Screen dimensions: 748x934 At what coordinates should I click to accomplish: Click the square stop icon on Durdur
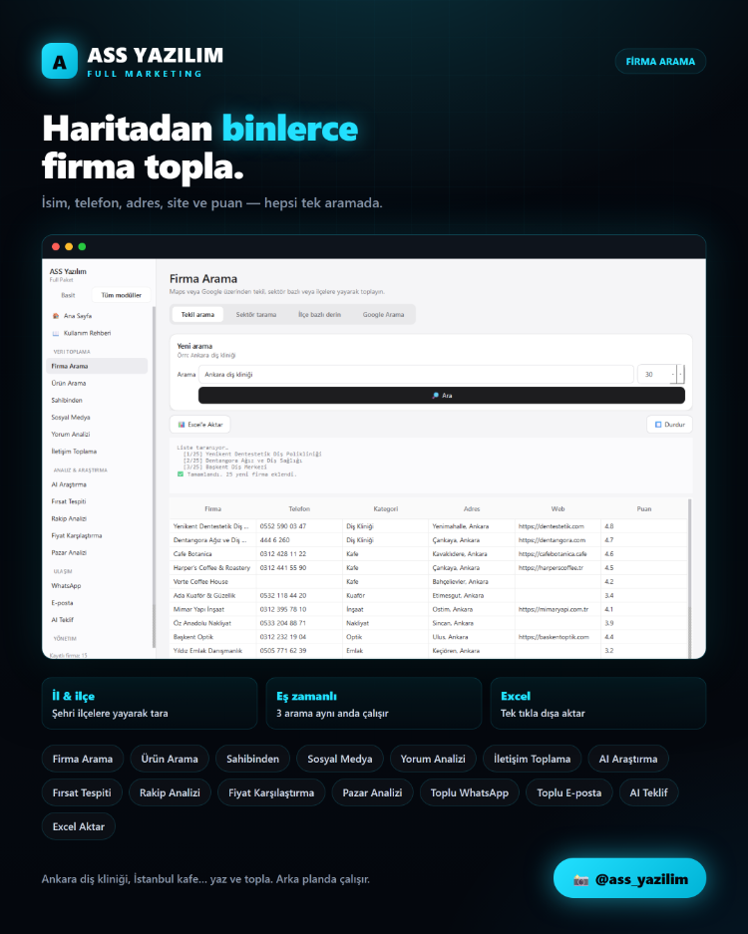click(x=658, y=425)
